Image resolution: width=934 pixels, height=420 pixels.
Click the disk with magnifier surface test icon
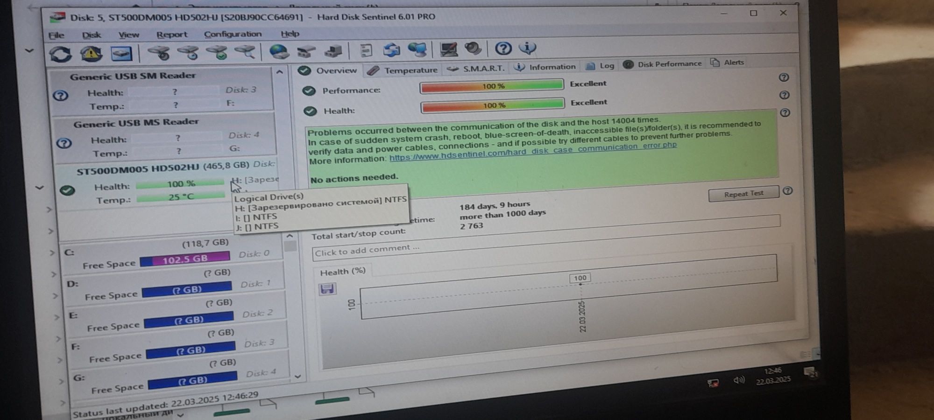point(245,52)
